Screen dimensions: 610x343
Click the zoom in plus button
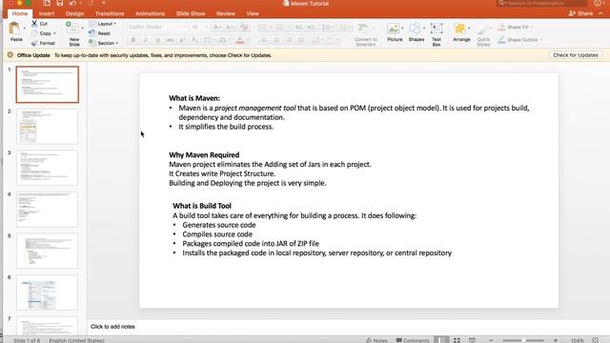[x=556, y=340]
